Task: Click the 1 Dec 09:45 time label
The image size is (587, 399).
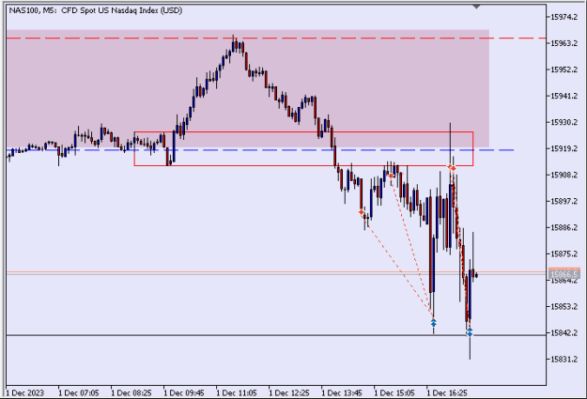Action: click(184, 393)
